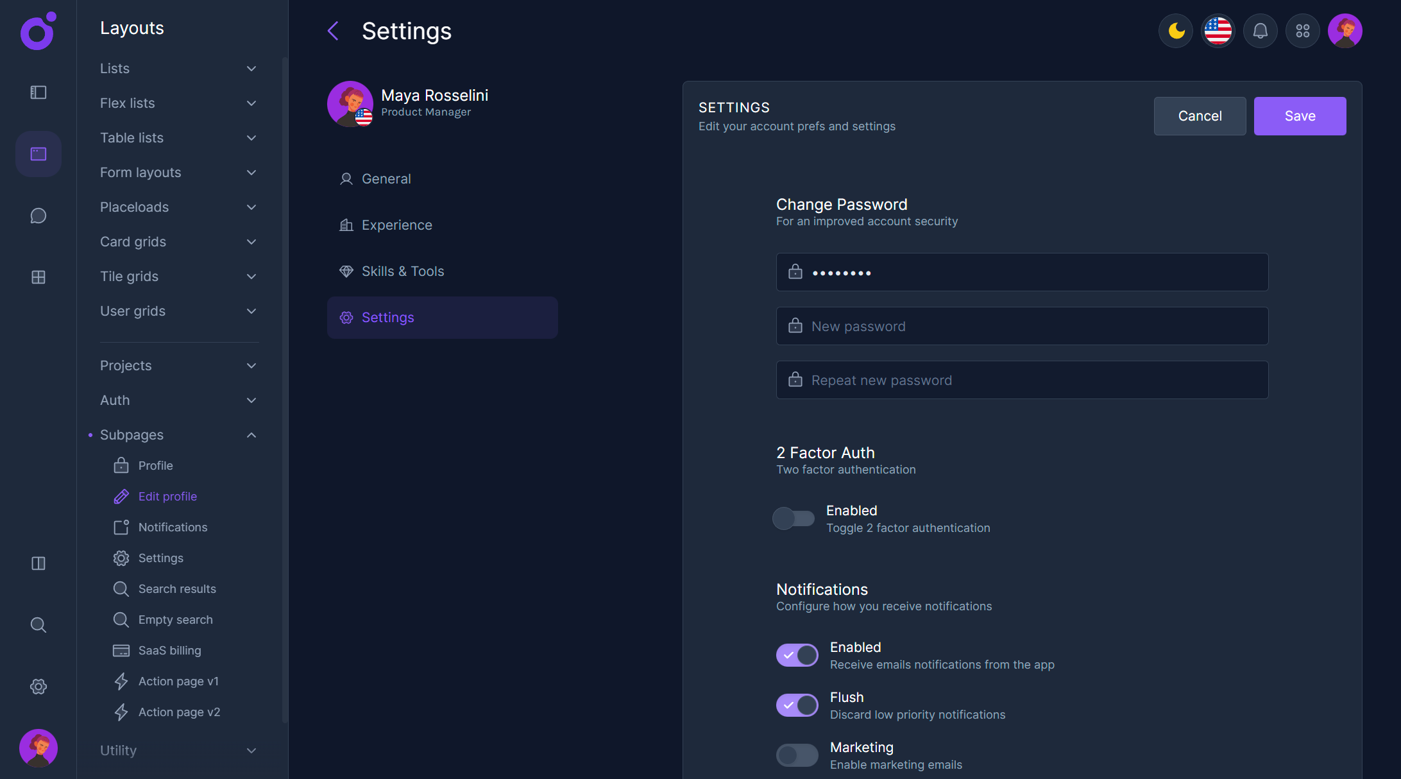This screenshot has height=779, width=1401.
Task: Click the back arrow beside the Settings title
Action: click(x=333, y=31)
